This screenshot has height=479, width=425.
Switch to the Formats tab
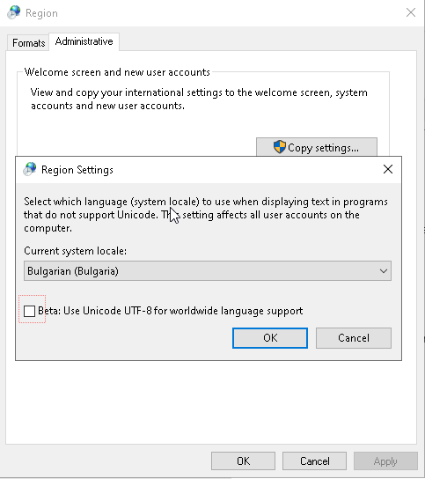click(x=28, y=43)
